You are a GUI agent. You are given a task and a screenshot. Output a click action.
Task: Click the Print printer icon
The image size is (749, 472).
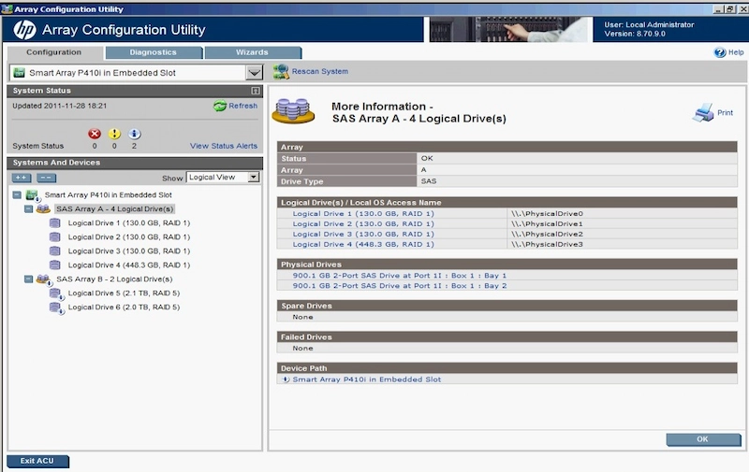pyautogui.click(x=703, y=112)
